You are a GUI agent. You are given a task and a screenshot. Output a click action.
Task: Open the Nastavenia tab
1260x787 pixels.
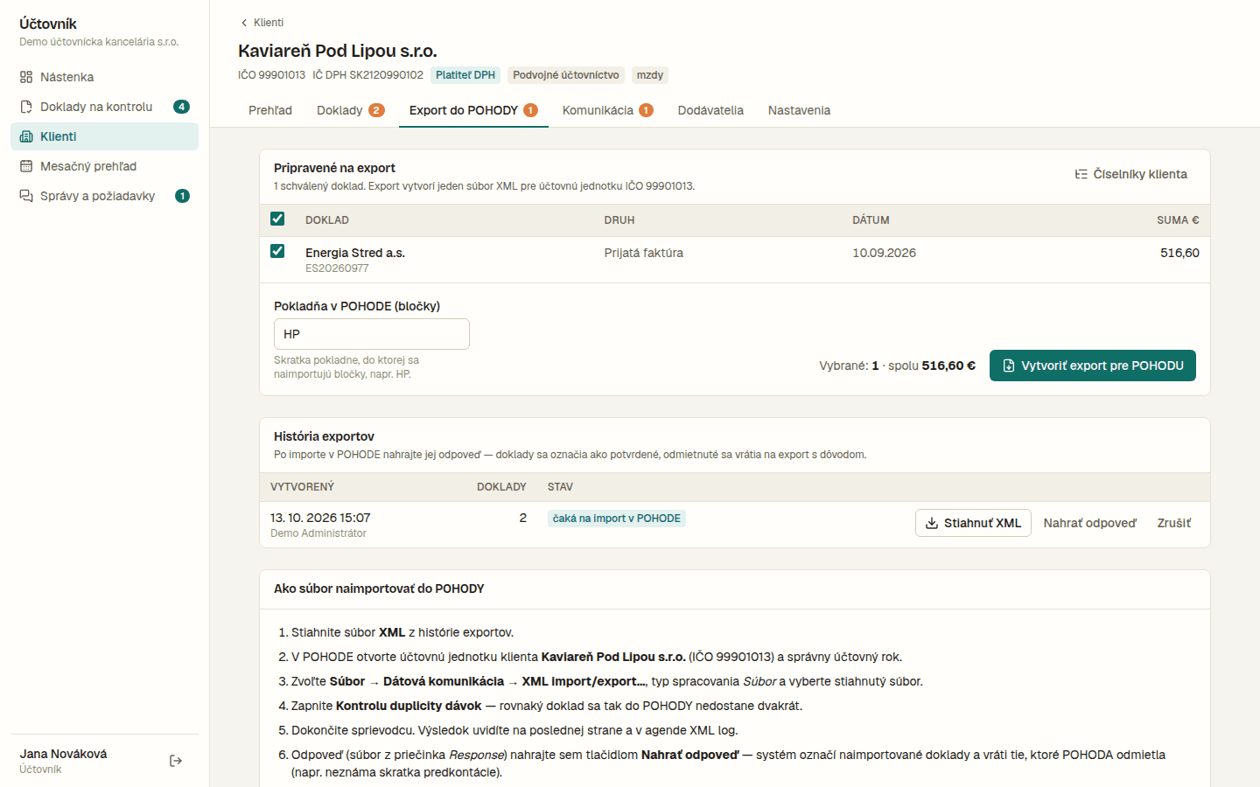[799, 110]
